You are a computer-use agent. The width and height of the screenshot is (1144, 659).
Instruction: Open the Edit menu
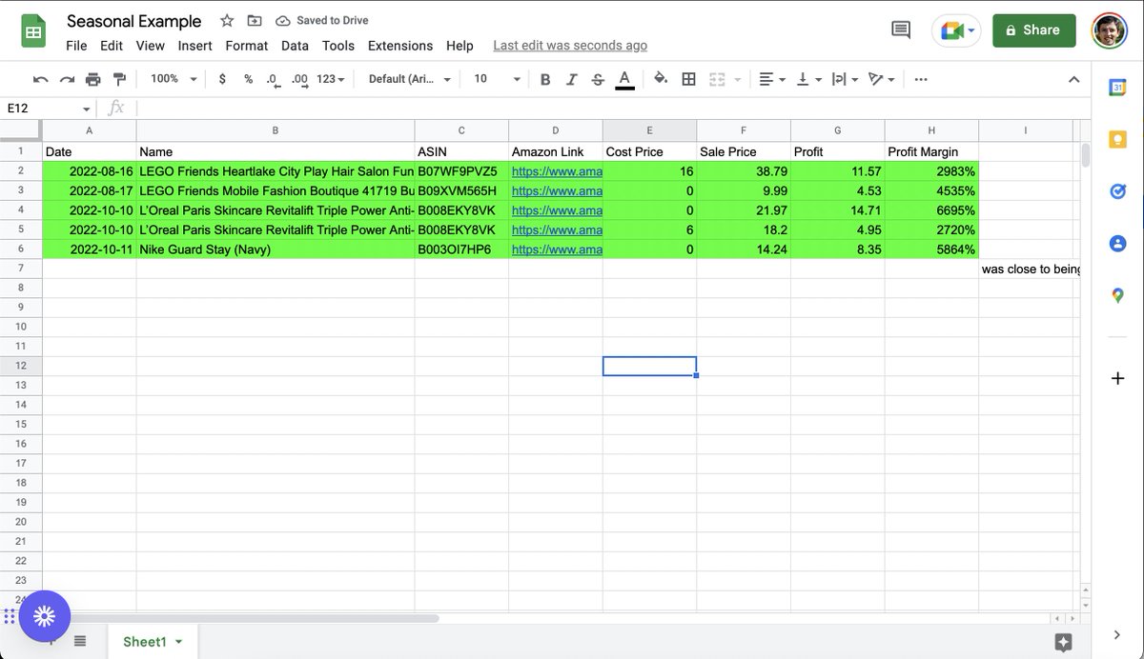pos(112,46)
